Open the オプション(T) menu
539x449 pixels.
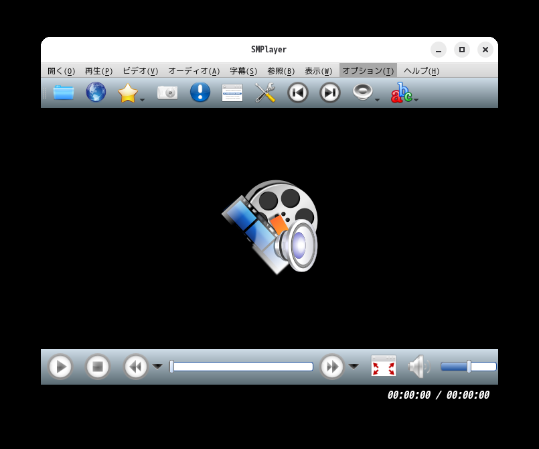tap(368, 71)
